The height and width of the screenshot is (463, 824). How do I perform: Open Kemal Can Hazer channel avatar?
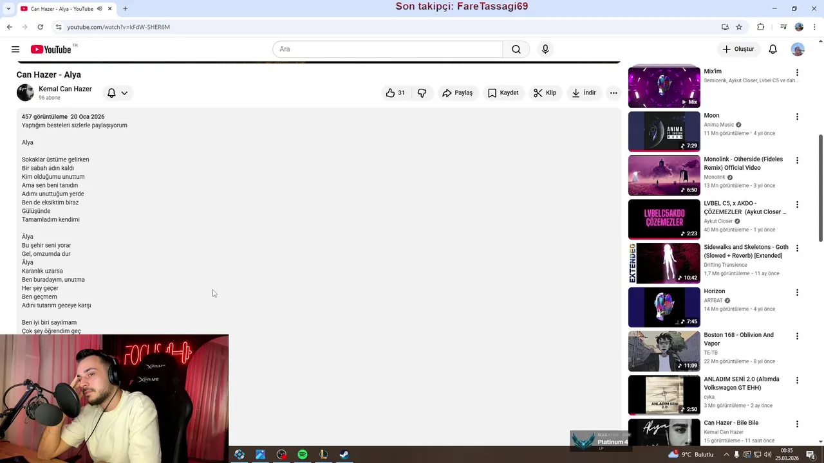pos(25,93)
